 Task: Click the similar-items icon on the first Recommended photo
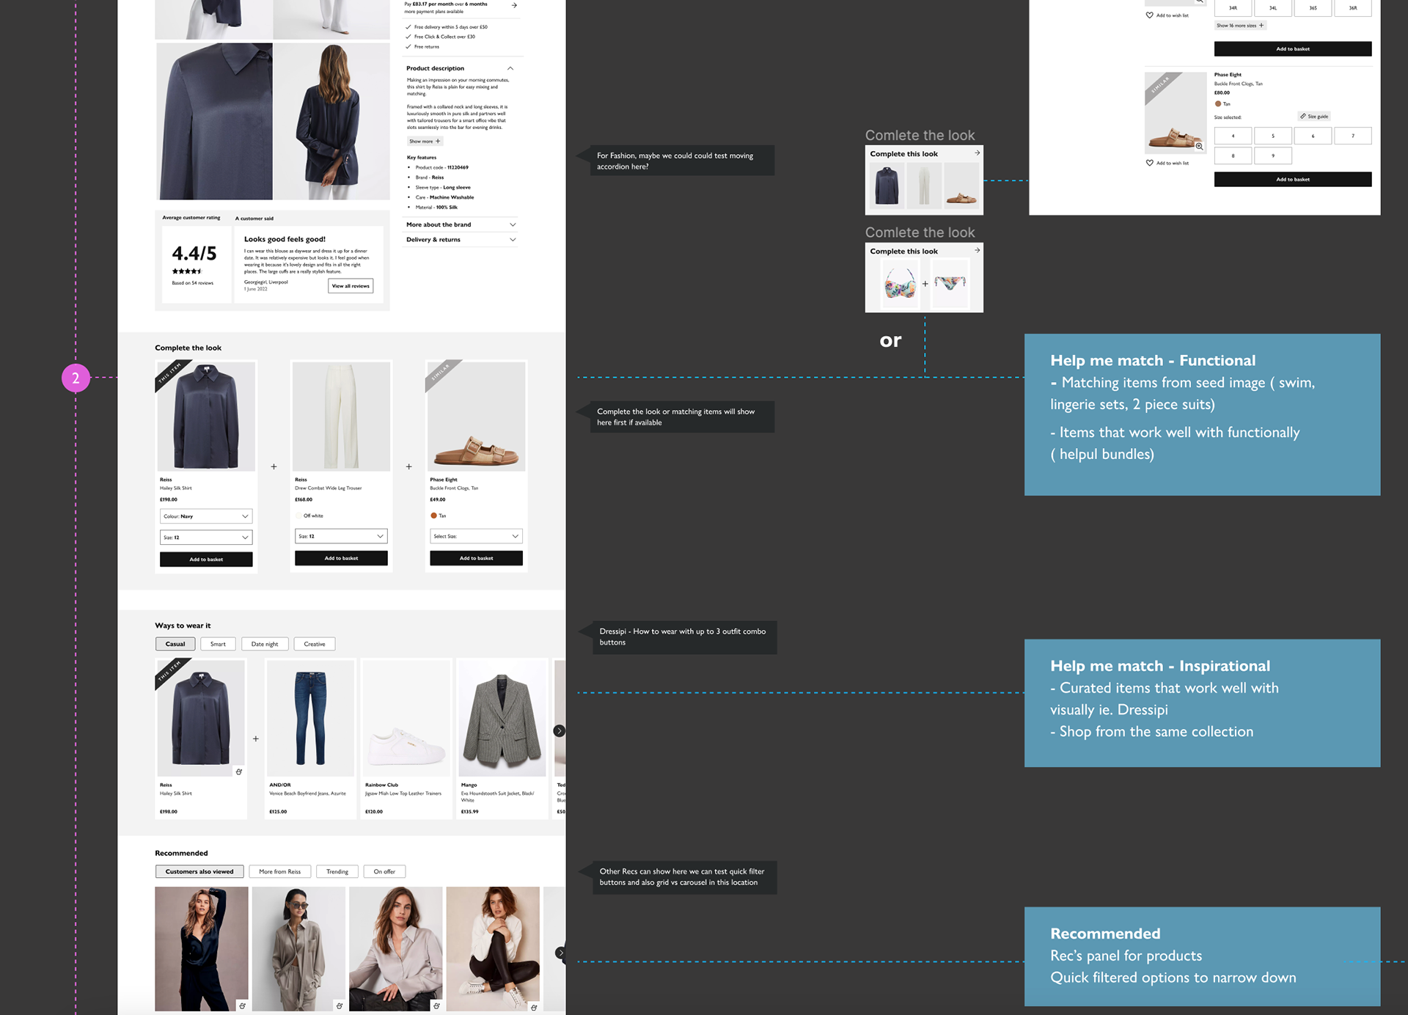[x=242, y=1005]
